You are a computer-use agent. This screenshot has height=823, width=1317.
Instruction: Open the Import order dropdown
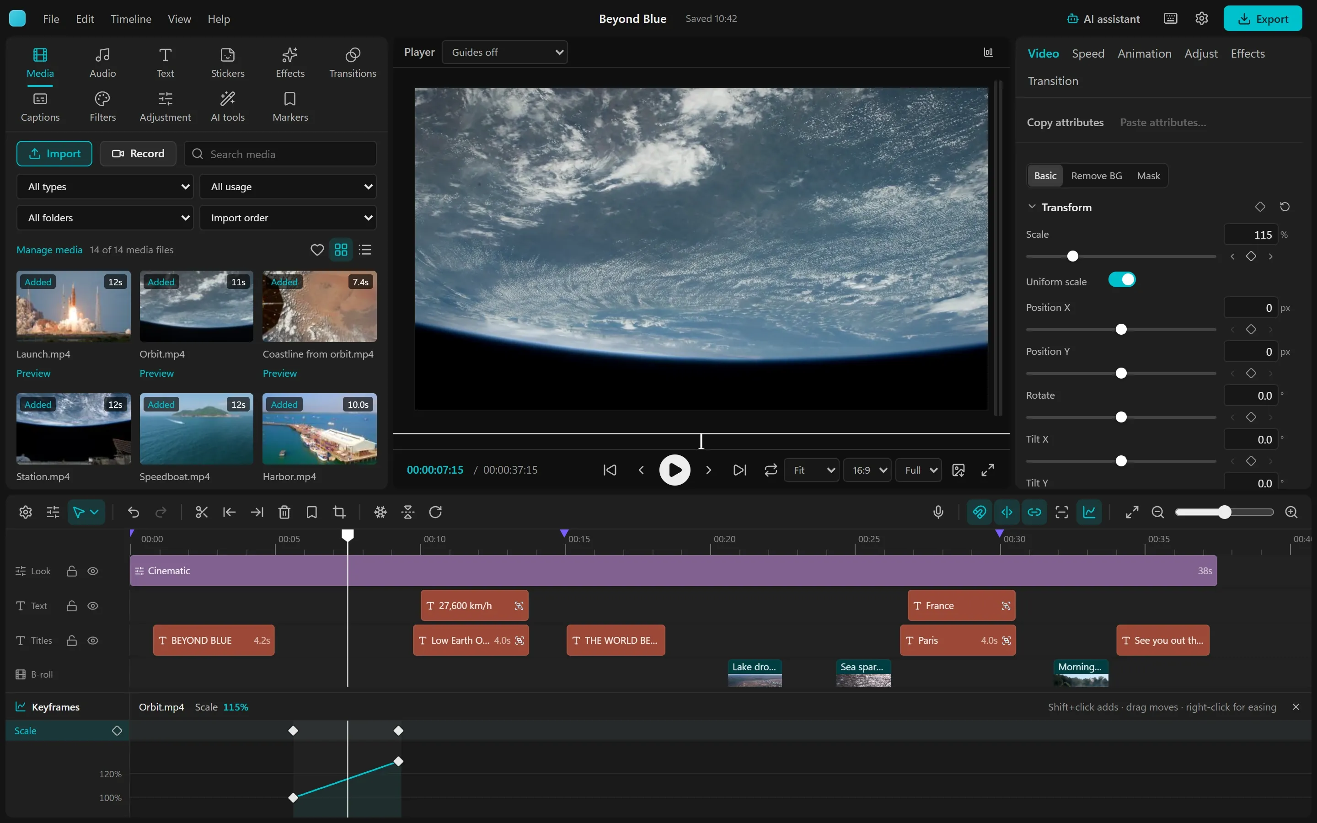(x=288, y=218)
